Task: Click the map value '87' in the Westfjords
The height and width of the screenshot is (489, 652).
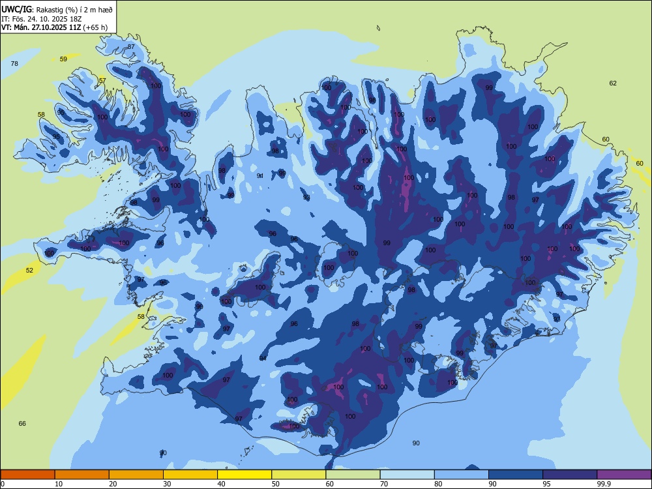Action: [131, 46]
